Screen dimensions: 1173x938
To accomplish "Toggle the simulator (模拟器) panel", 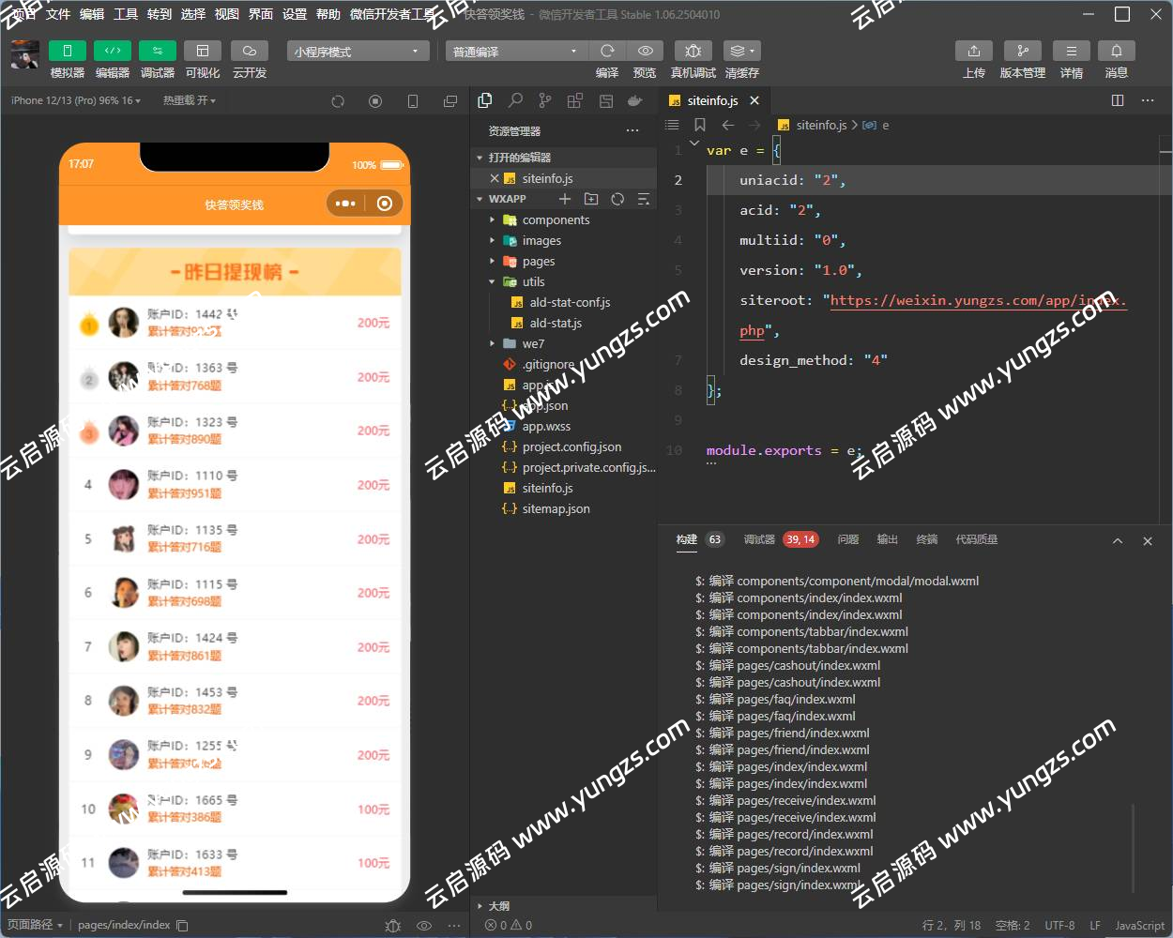I will [67, 51].
